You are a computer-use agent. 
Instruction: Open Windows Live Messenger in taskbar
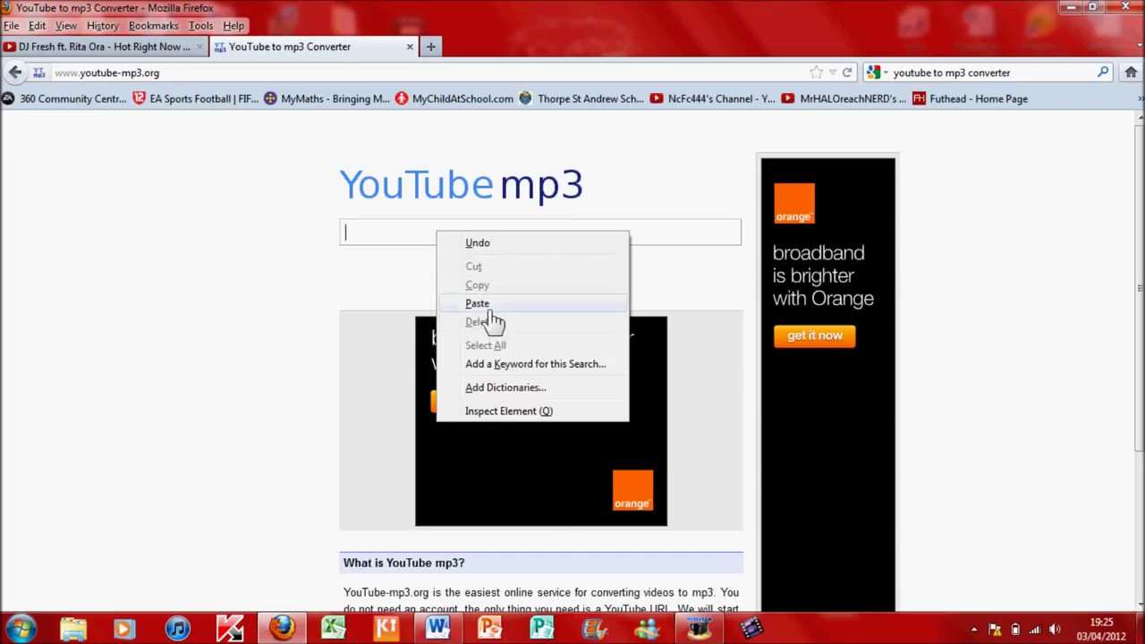tap(647, 628)
